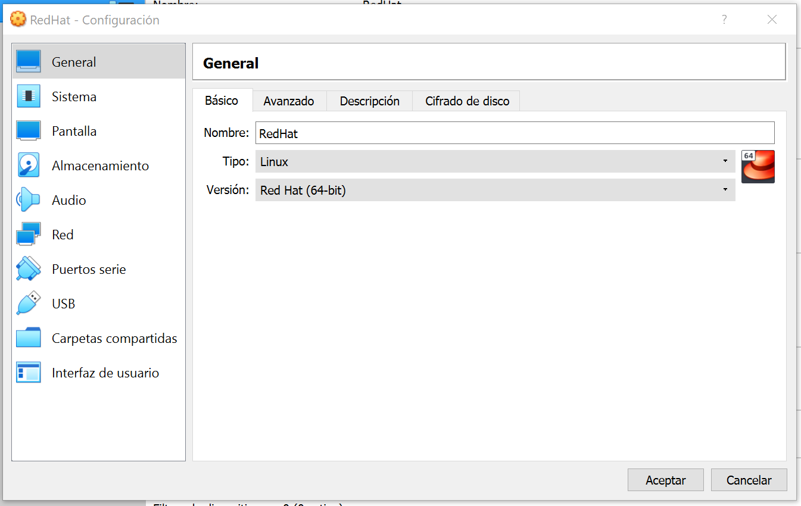The width and height of the screenshot is (801, 506).
Task: Open the Versión dropdown showing Red Hat (64-bit)
Action: (495, 190)
